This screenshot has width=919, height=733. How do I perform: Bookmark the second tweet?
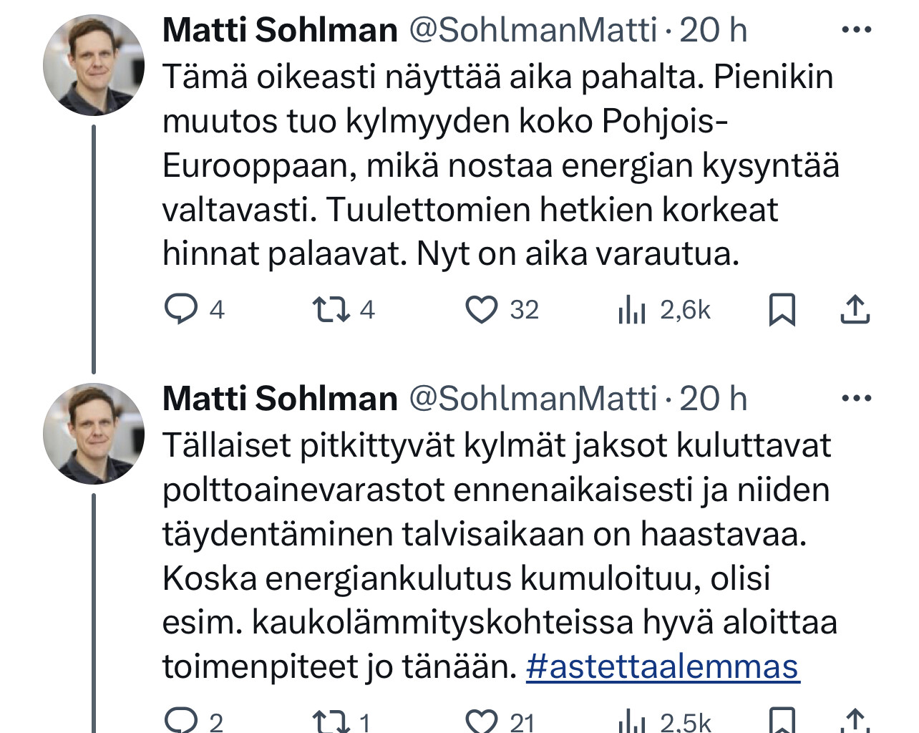point(782,721)
